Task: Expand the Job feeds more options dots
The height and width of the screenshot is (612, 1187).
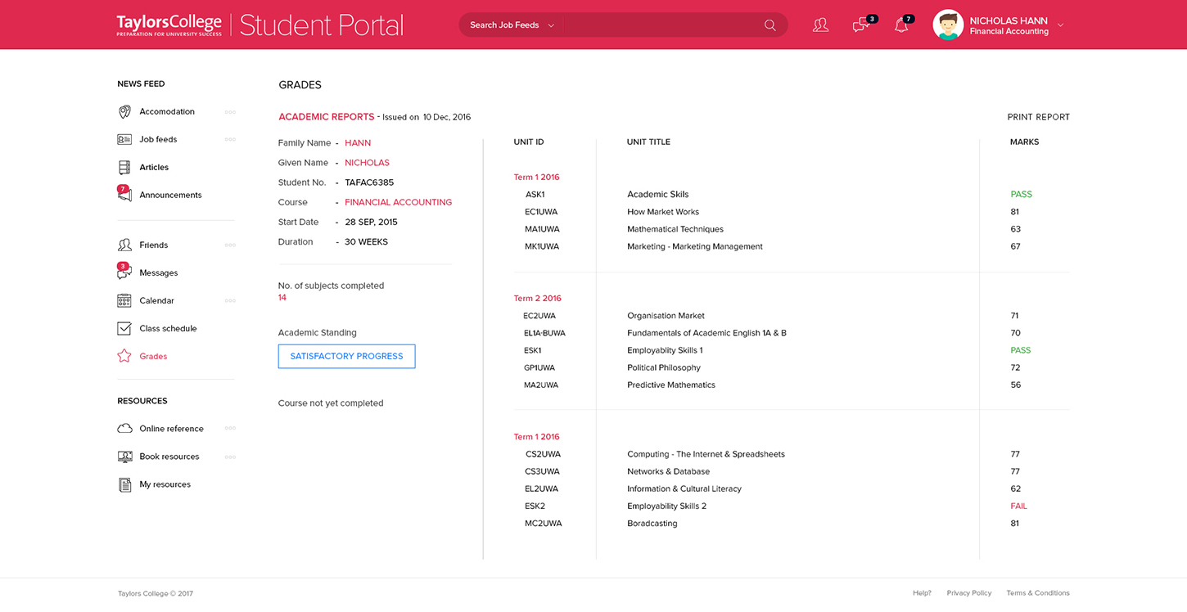Action: pyautogui.click(x=230, y=139)
